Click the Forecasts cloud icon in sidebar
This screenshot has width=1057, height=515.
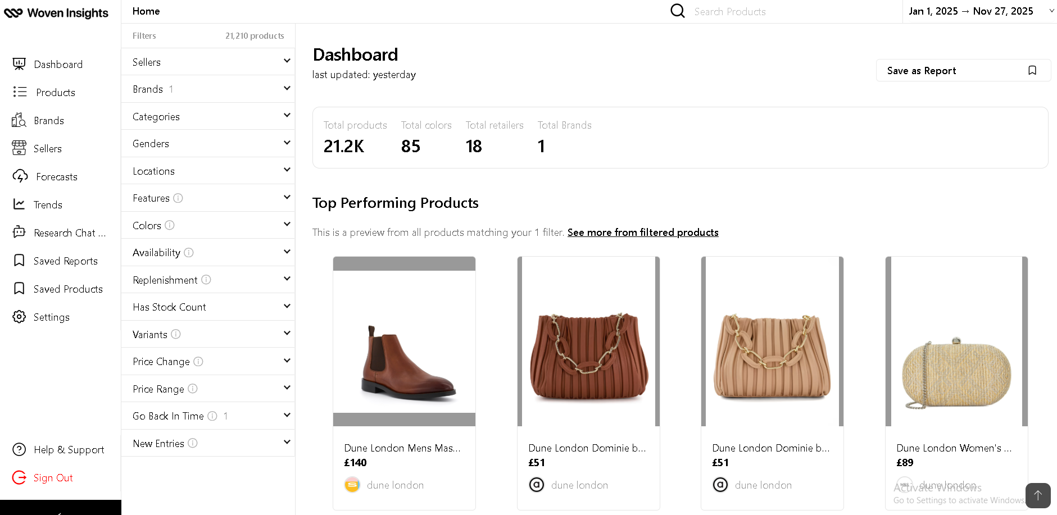20,176
